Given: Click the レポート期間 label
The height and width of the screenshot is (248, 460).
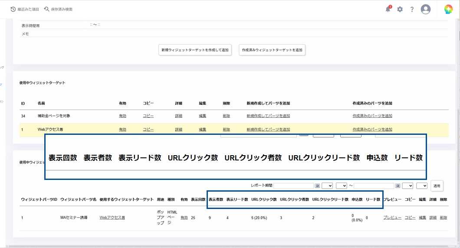Looking at the screenshot, I should pos(261,186).
